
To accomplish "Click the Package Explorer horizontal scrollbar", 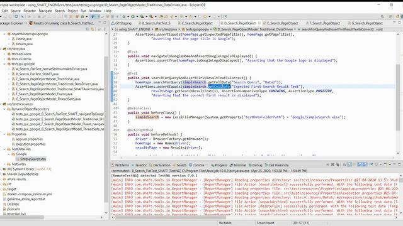I will pyautogui.click(x=22, y=217).
